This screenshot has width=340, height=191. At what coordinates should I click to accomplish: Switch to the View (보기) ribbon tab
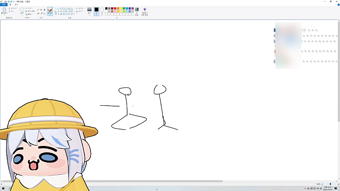coord(16,5)
